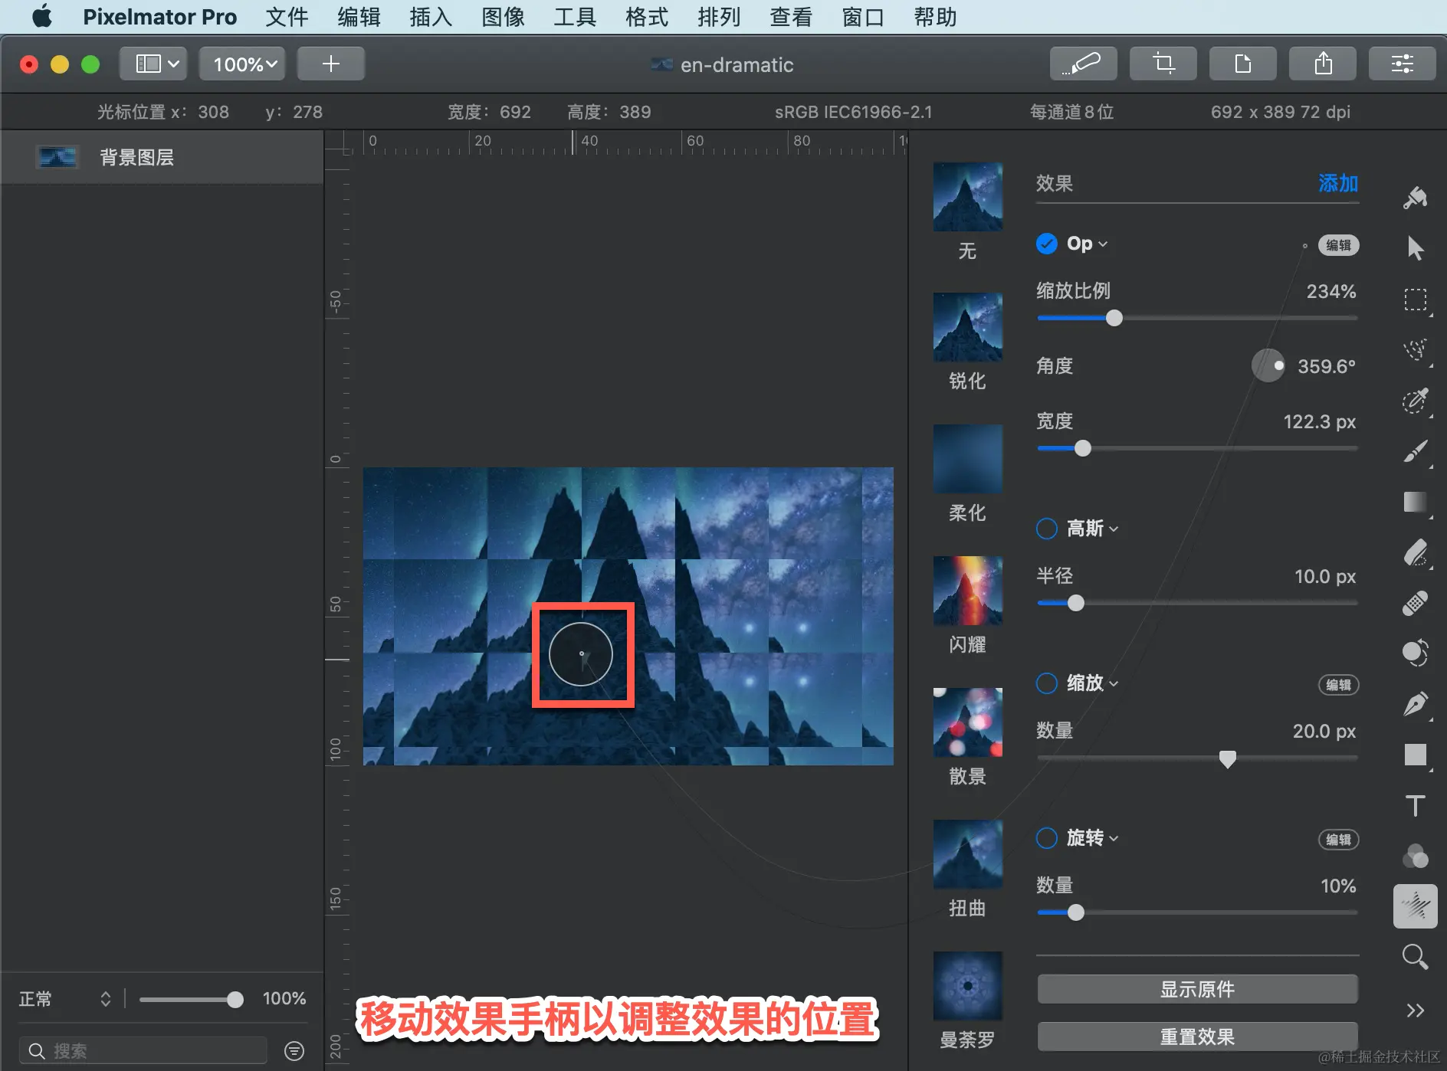Open the 正常 blend mode dropdown
This screenshot has height=1071, width=1447.
(65, 999)
